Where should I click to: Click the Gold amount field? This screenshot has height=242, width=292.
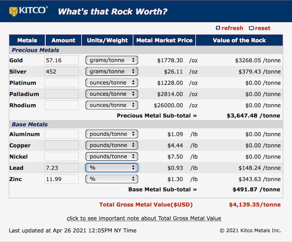(61, 60)
